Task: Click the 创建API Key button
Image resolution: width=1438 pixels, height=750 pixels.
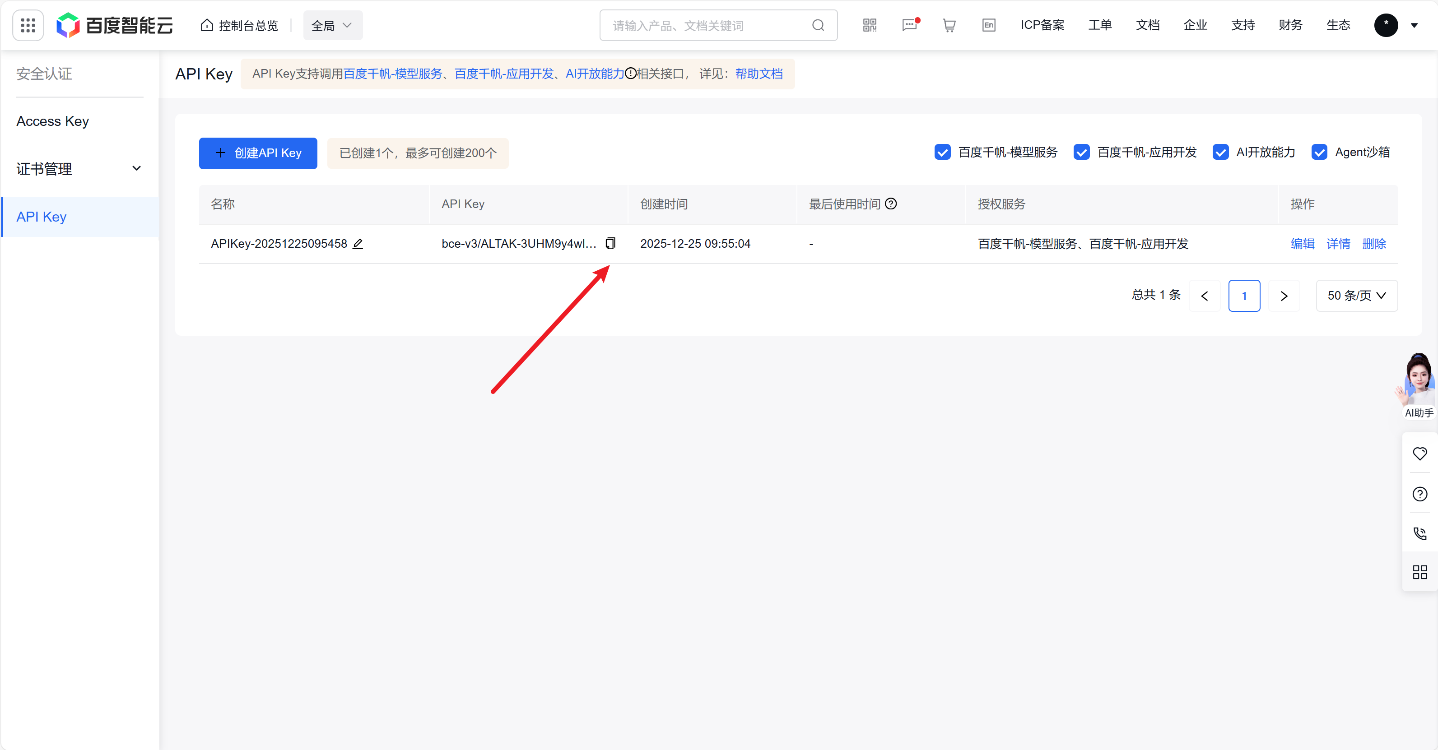Action: [258, 153]
